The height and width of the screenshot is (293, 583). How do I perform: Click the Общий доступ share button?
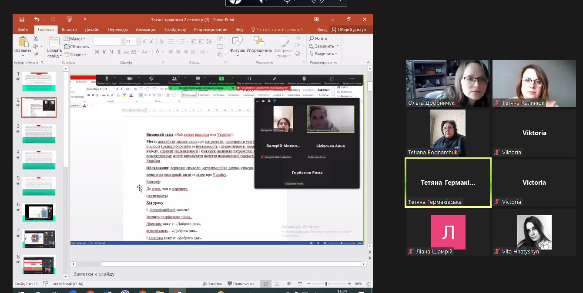(x=348, y=30)
